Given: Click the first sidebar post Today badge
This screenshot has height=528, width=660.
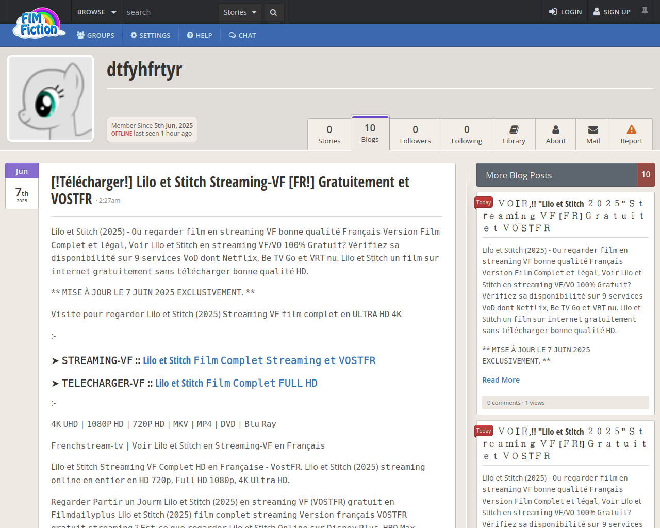Looking at the screenshot, I should pyautogui.click(x=484, y=203).
